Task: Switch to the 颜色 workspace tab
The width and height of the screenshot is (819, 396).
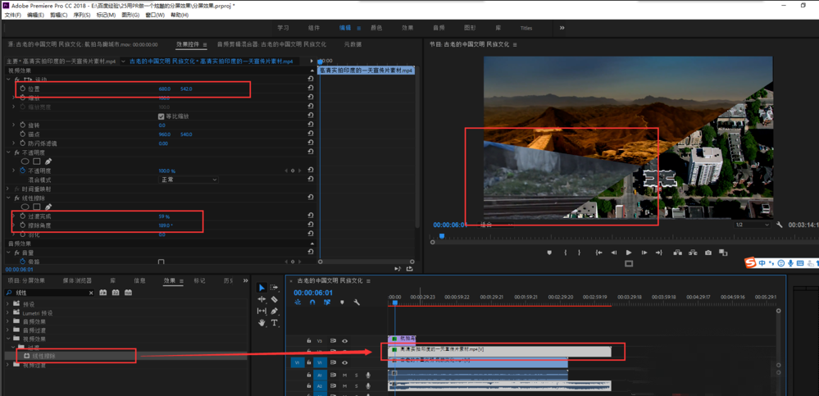Action: pyautogui.click(x=377, y=28)
